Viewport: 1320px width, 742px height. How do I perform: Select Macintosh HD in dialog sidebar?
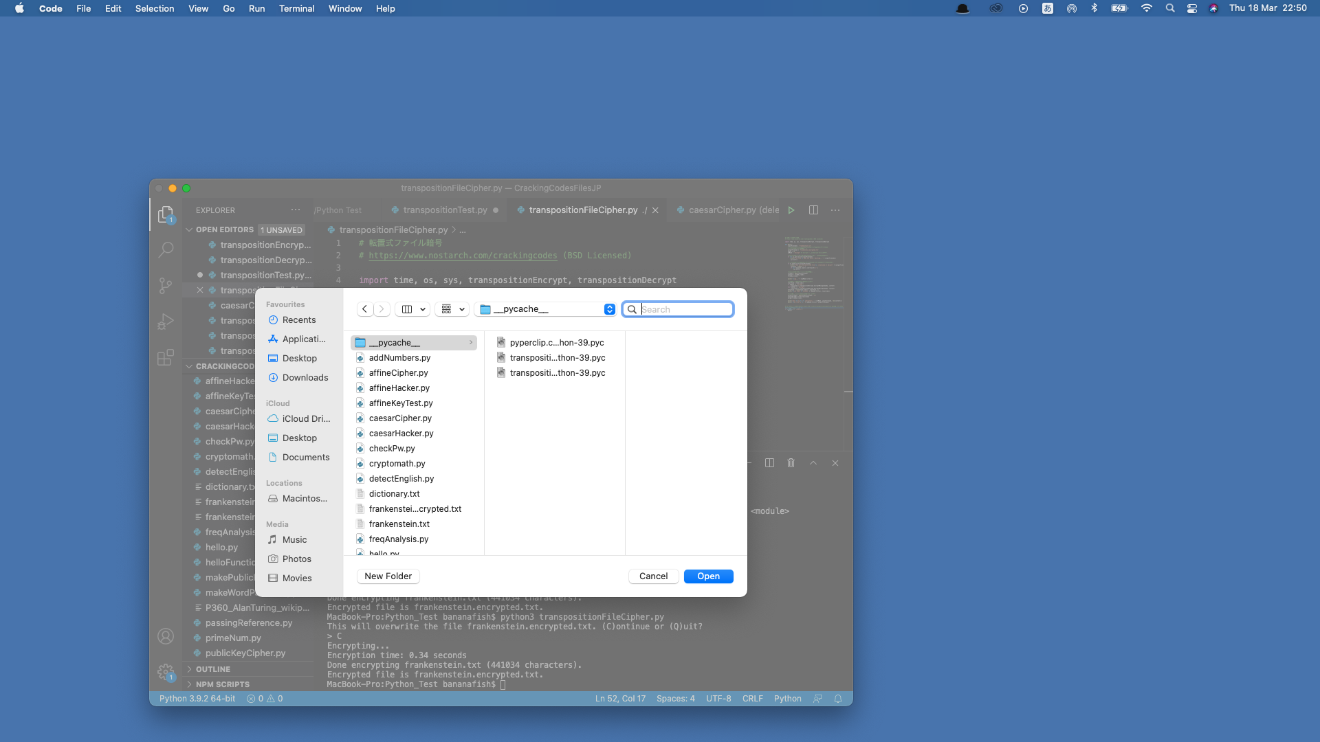coord(299,499)
